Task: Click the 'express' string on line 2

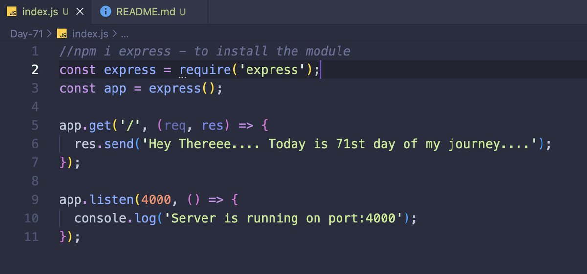Action: [x=272, y=70]
